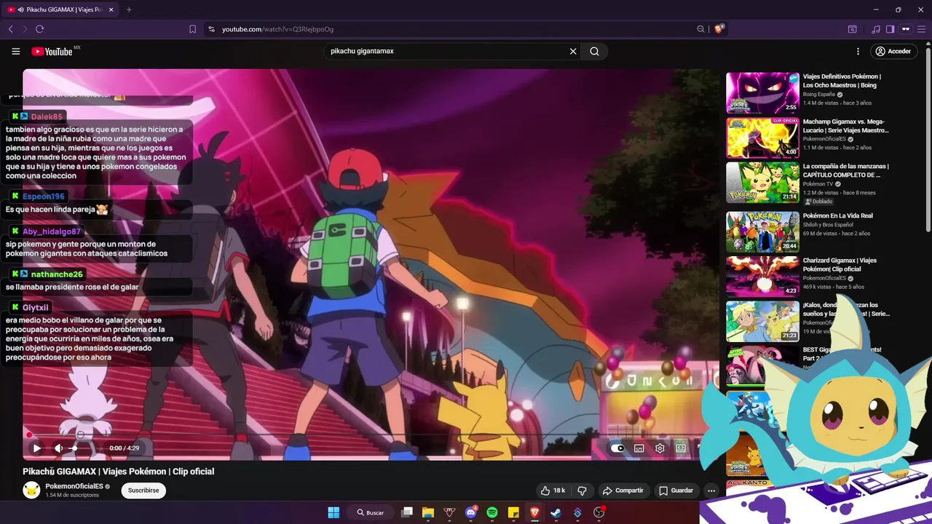This screenshot has width=932, height=524.
Task: Reload the page
Action: [x=39, y=29]
